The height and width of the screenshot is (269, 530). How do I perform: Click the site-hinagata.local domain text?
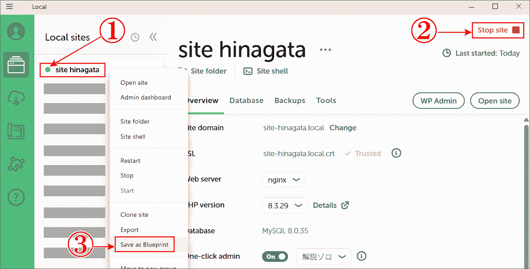293,128
